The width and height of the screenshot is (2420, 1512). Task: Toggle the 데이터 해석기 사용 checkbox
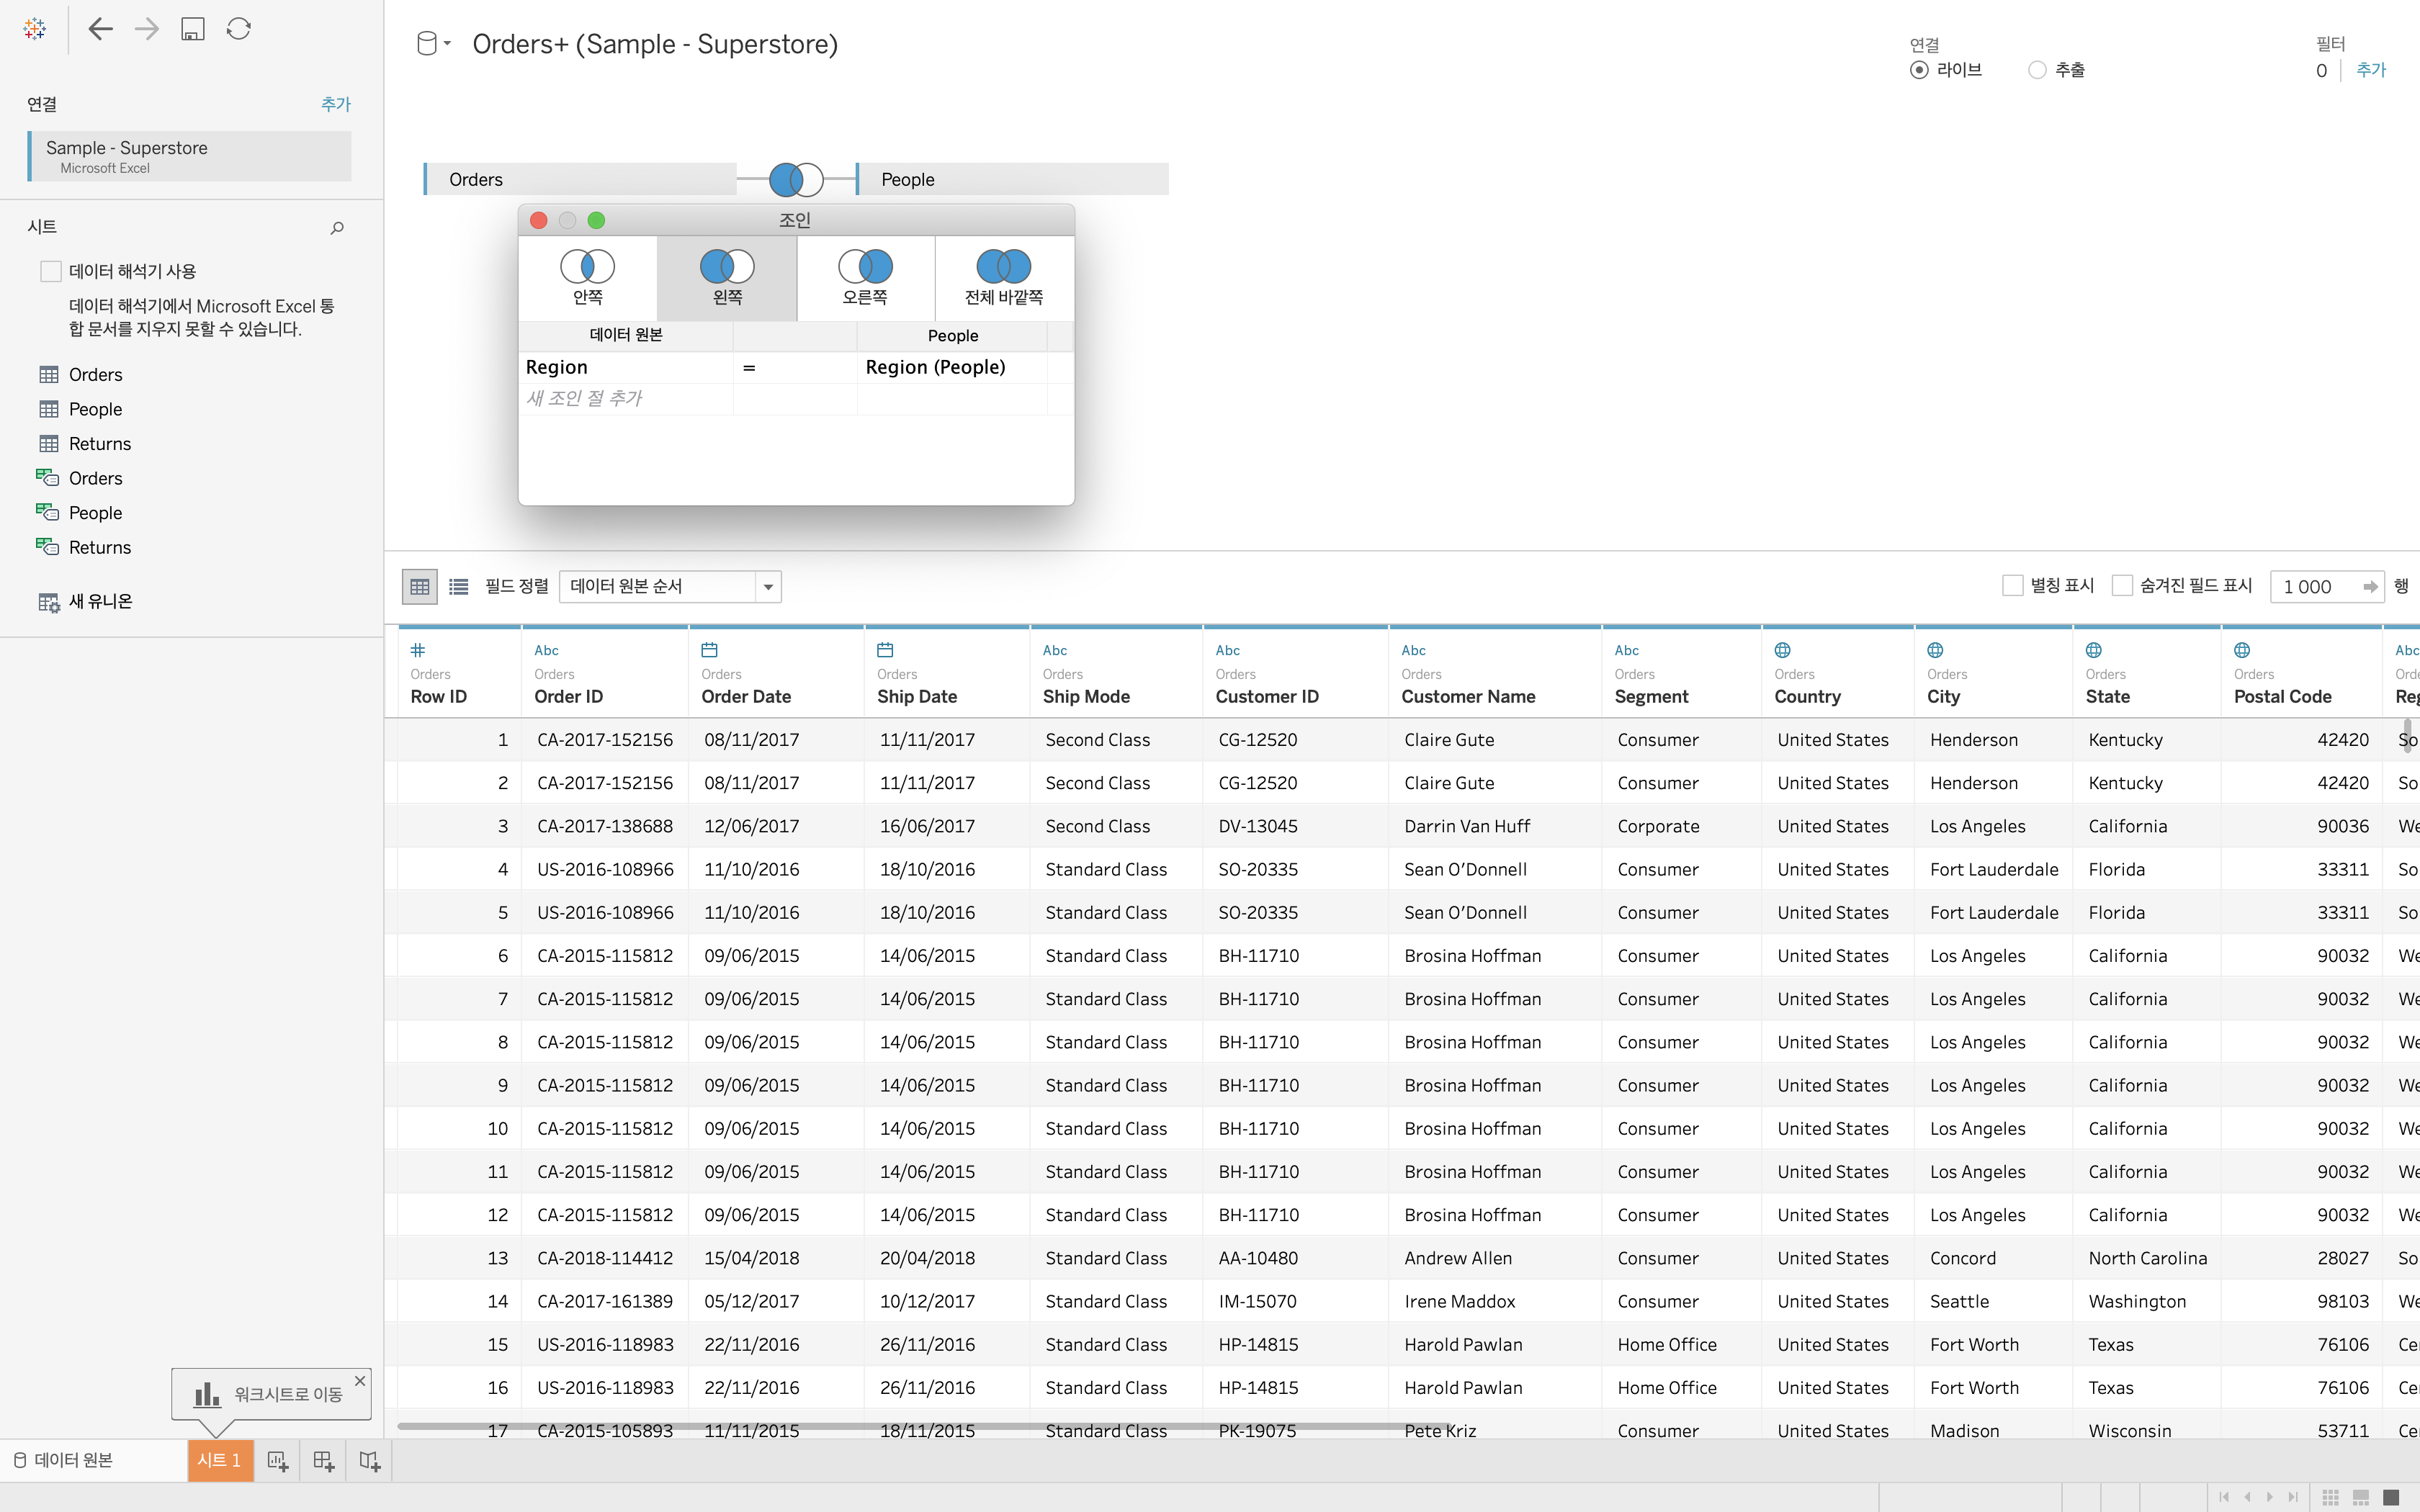click(x=51, y=271)
